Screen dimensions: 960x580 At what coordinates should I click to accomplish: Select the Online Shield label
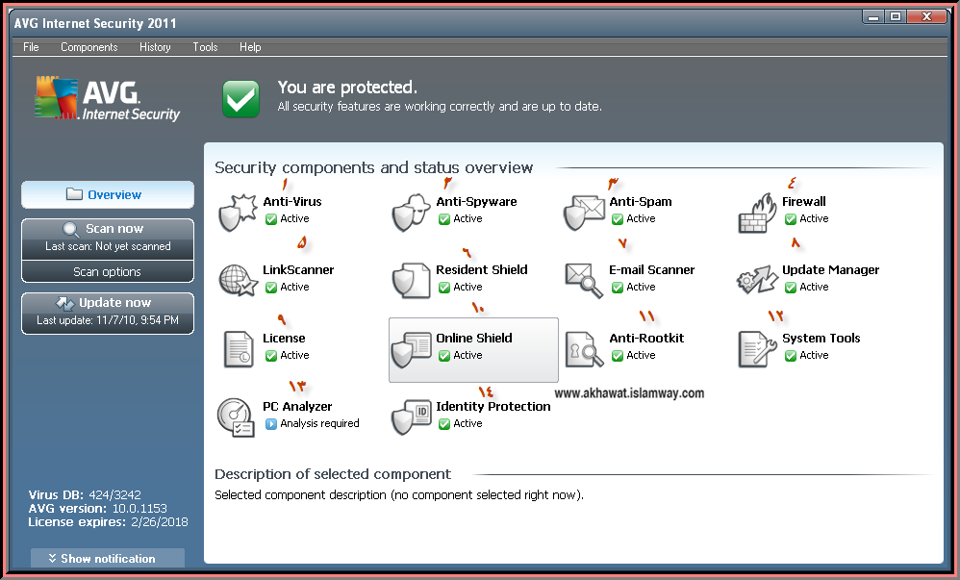point(474,338)
